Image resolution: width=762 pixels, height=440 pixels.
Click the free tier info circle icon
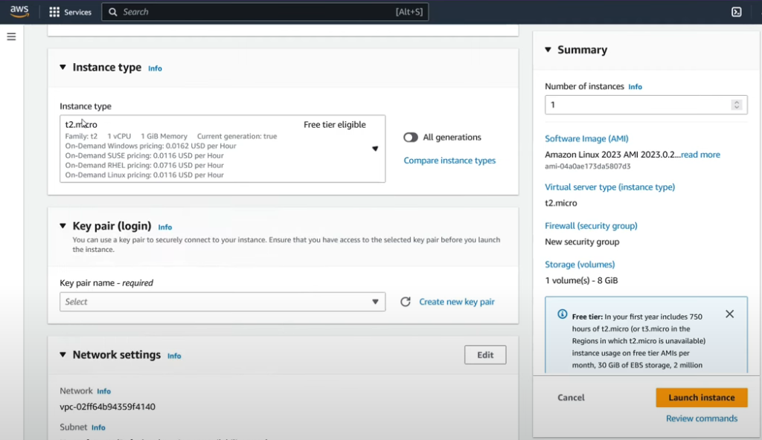[x=563, y=314]
